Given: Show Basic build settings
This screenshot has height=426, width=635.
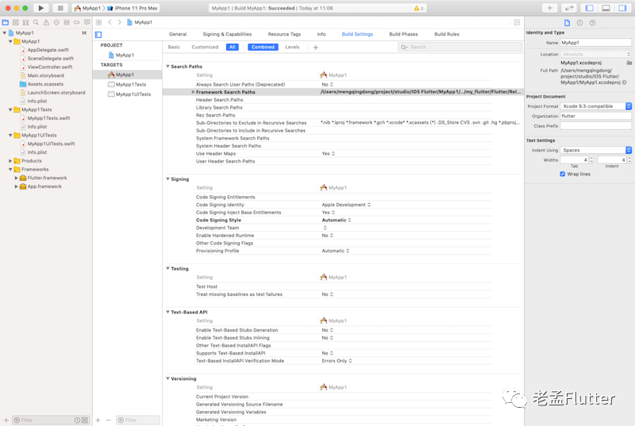Looking at the screenshot, I should tap(174, 47).
